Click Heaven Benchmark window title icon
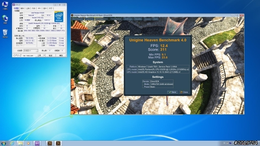 click(72, 15)
